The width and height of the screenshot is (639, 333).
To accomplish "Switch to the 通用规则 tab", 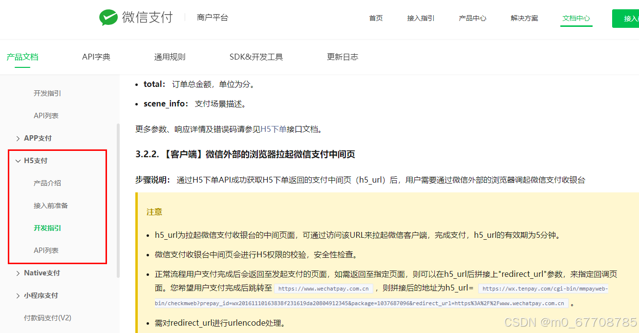I will click(x=170, y=57).
